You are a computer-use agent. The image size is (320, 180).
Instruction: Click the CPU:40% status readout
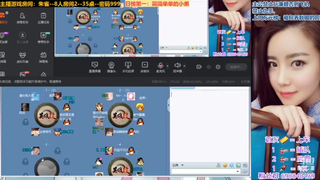pos(212,82)
